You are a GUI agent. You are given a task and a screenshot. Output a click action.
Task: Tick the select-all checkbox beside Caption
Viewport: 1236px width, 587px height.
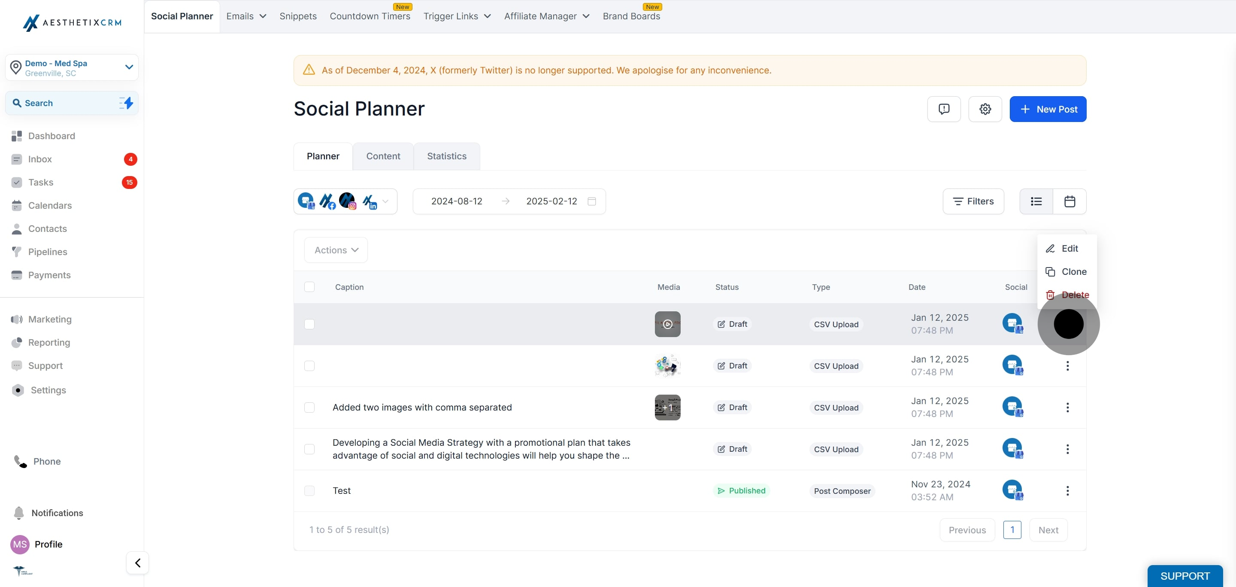pos(309,286)
